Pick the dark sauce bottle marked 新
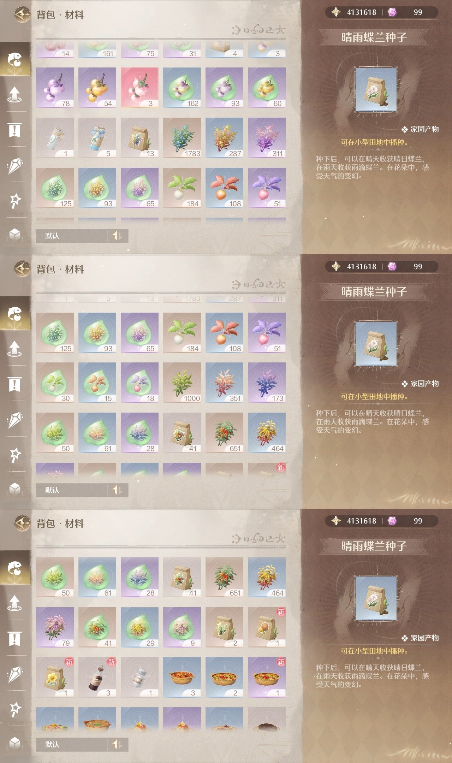 tap(97, 677)
